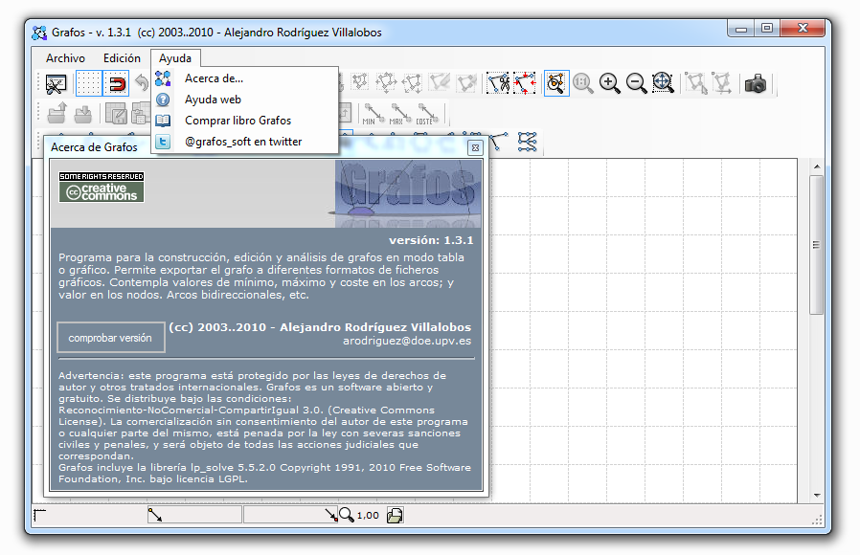This screenshot has height=555, width=860.
Task: Select the Zoom In magnifier icon
Action: 609,83
